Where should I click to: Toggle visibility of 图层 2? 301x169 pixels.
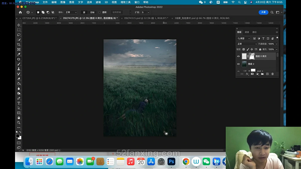click(x=238, y=64)
